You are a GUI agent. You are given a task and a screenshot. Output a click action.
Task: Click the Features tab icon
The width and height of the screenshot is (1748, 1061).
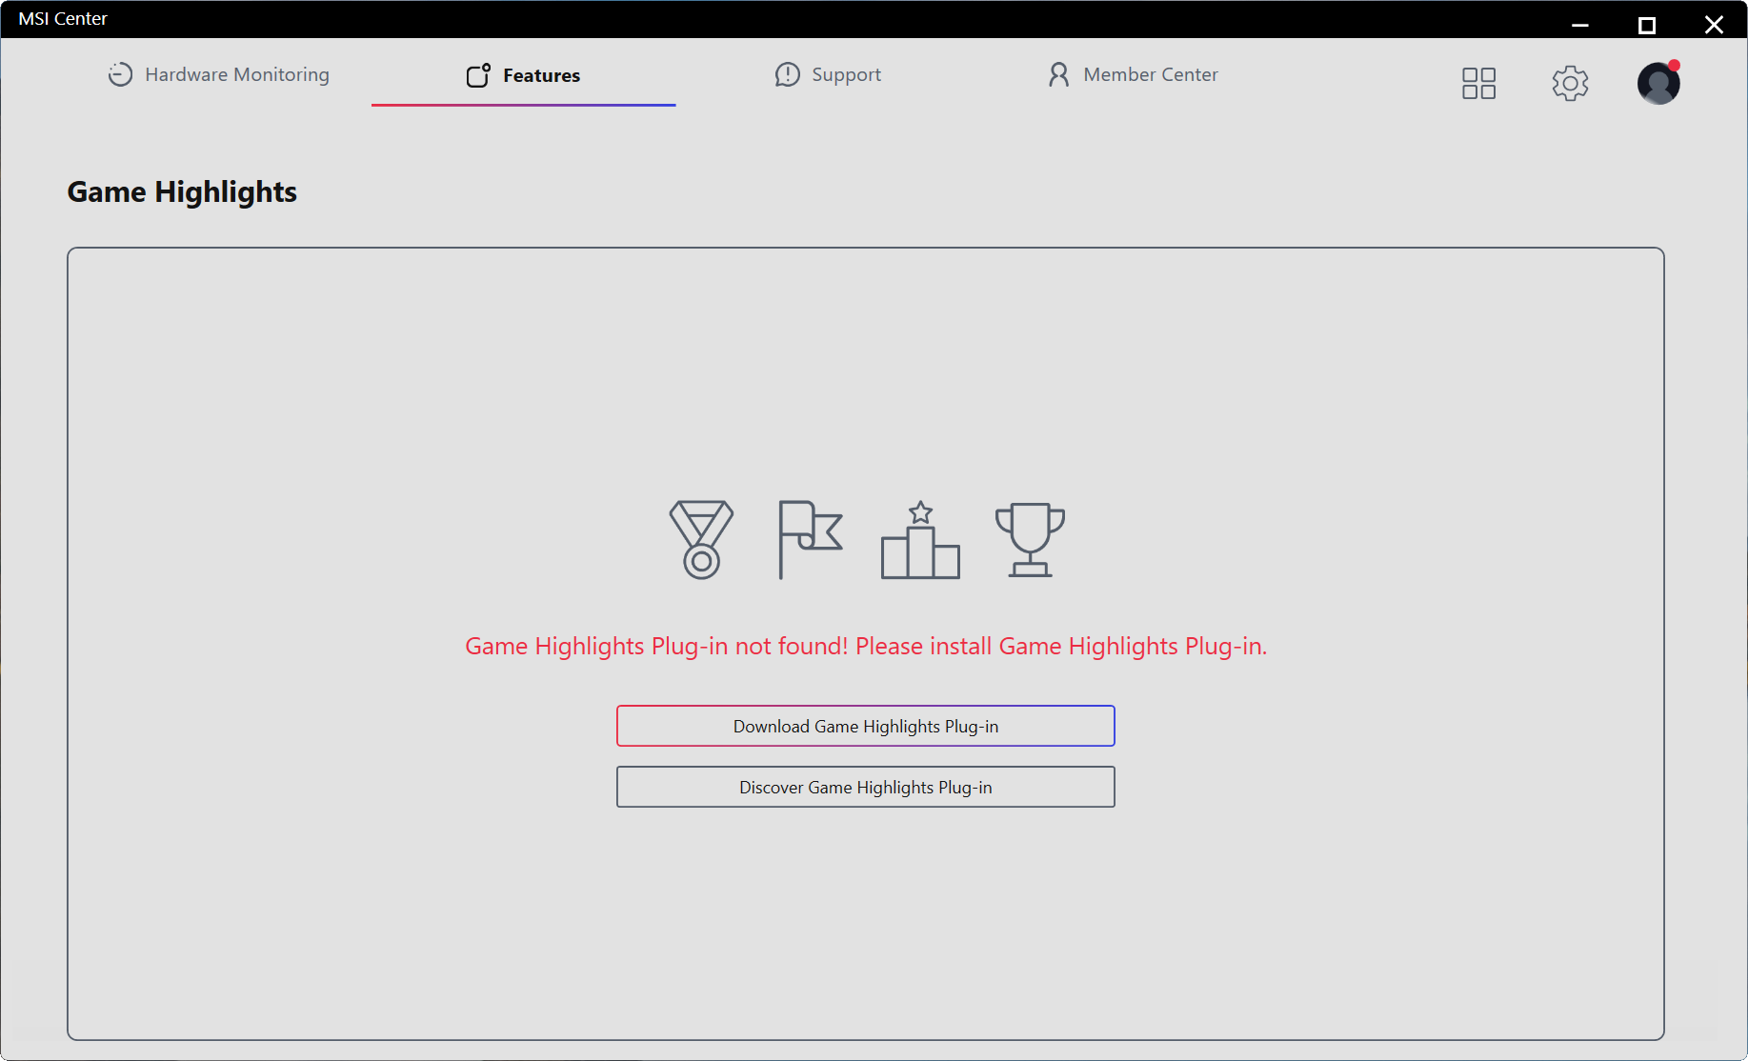pyautogui.click(x=478, y=75)
